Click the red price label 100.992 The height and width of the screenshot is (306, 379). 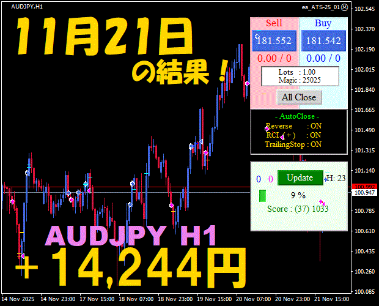point(365,187)
